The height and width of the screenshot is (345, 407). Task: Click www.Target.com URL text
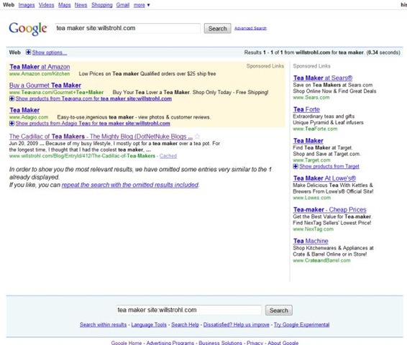point(311,160)
